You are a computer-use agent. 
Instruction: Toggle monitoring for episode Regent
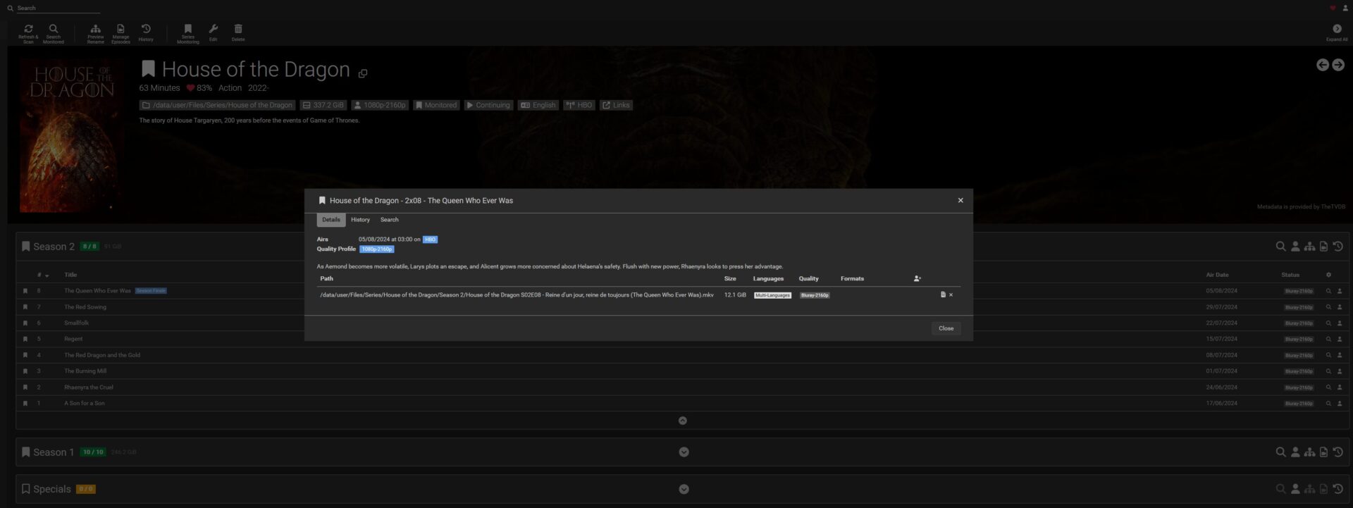(x=25, y=339)
